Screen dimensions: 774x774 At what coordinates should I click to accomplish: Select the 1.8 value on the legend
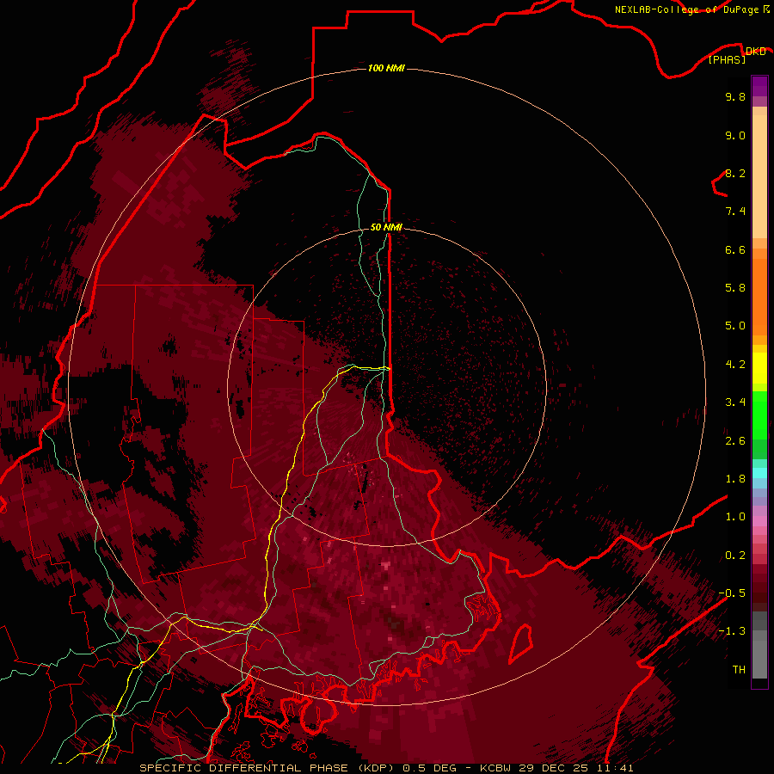tap(735, 479)
